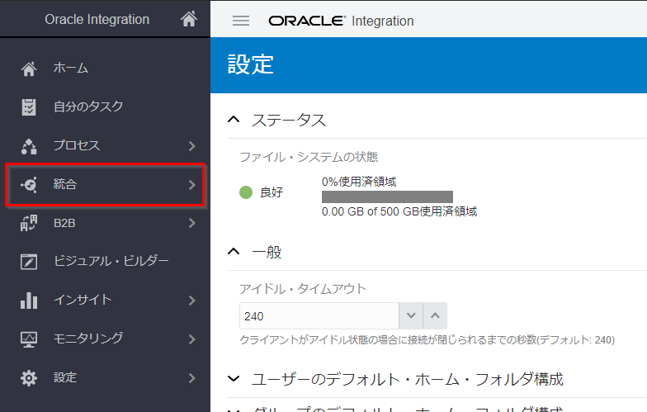Click the home icon beside Oracle Integration title
Screen dimensions: 647x412
pyautogui.click(x=188, y=19)
